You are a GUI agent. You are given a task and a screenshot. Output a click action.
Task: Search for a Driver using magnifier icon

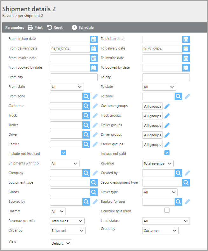86,135
